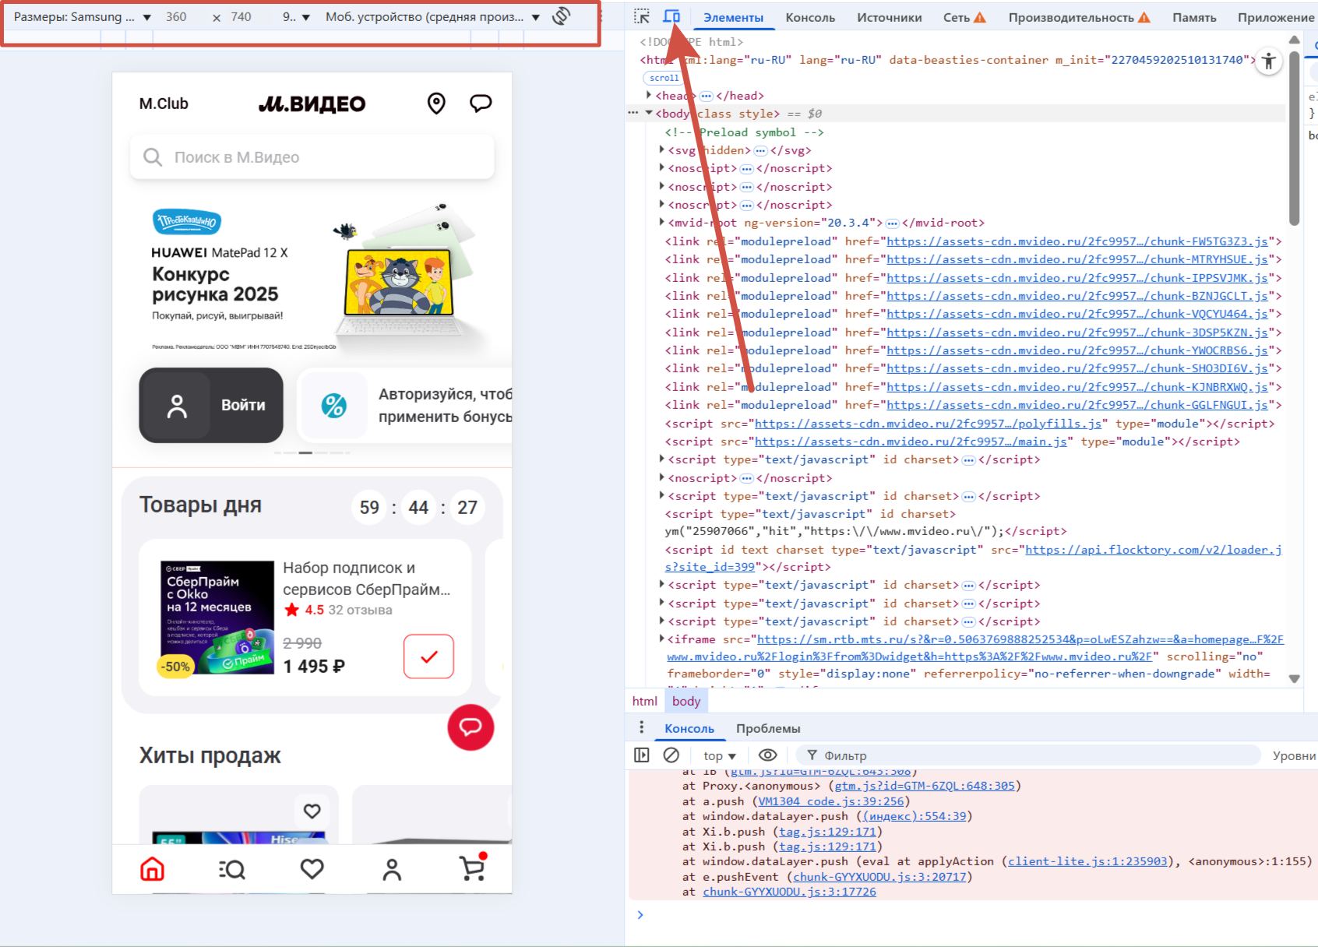Click the clear console icon

[671, 755]
